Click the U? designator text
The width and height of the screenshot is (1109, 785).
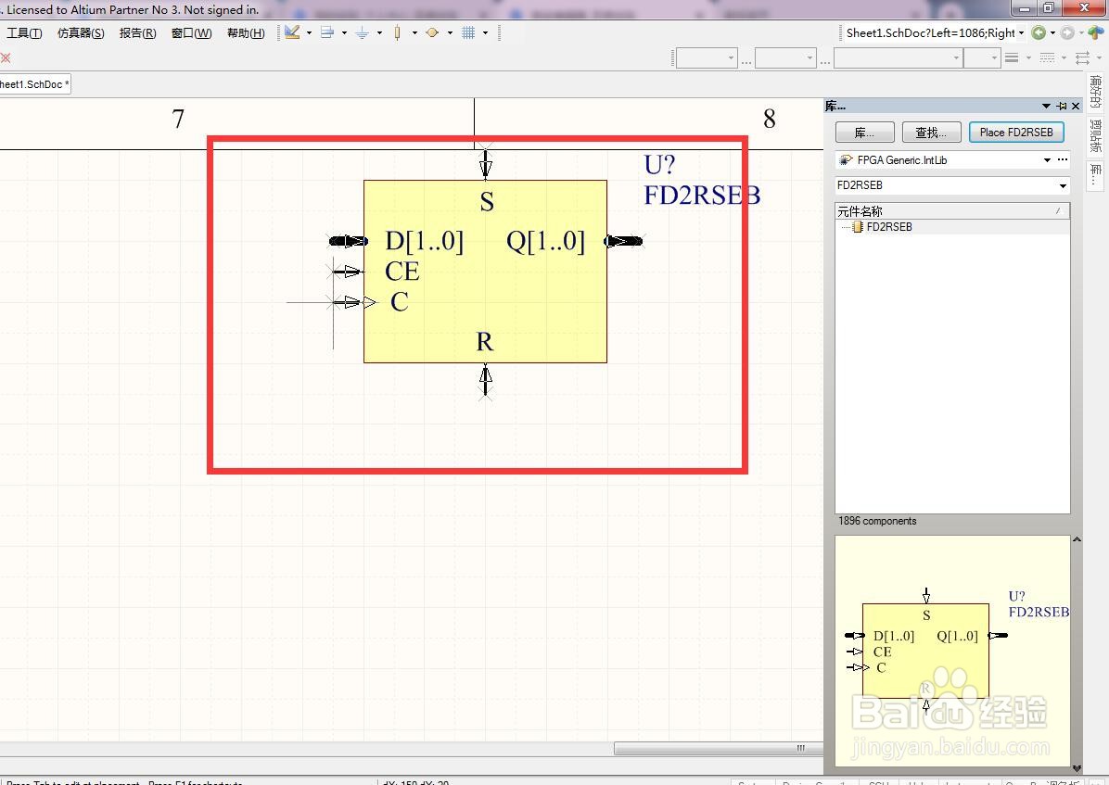click(x=659, y=165)
